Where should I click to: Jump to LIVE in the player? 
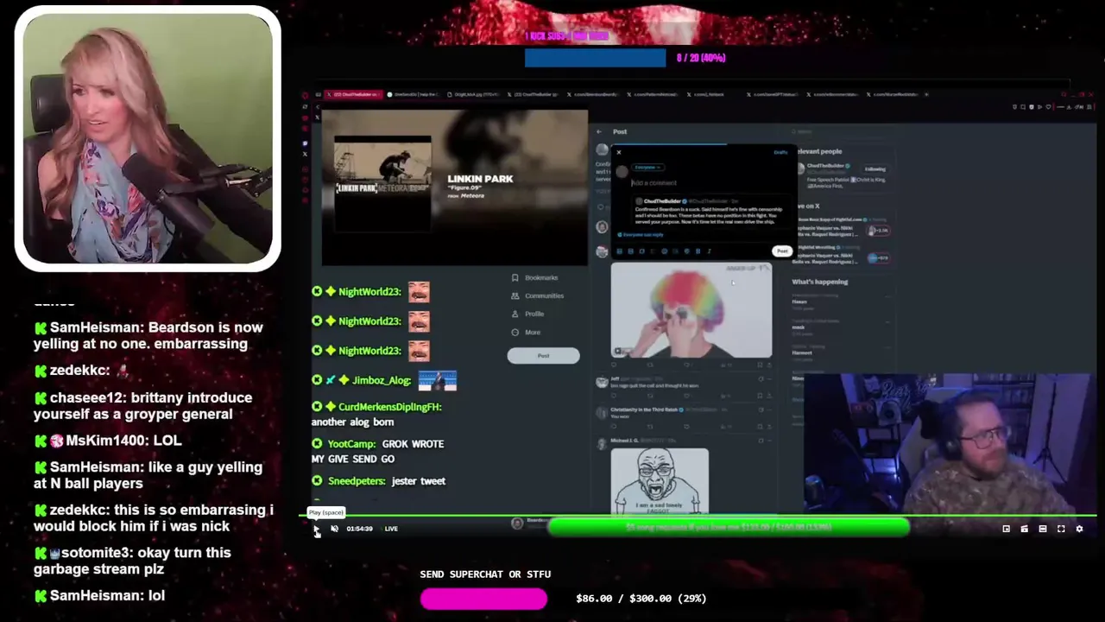coord(391,529)
